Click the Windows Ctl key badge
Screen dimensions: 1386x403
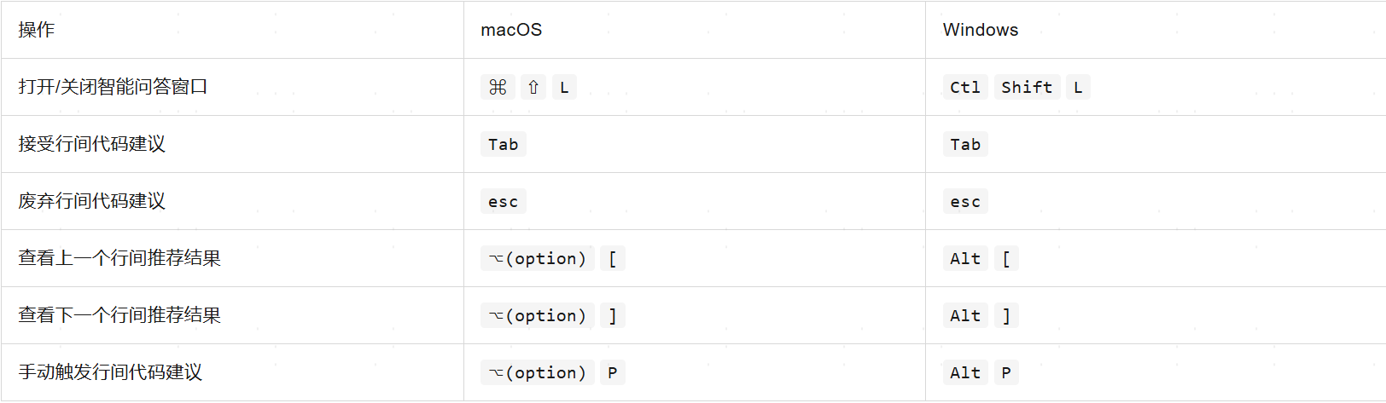[x=965, y=87]
